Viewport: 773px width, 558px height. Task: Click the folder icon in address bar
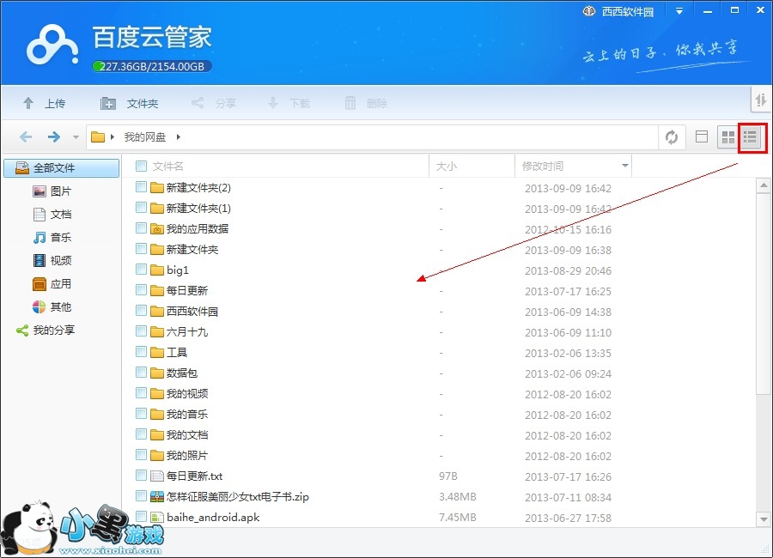point(98,136)
